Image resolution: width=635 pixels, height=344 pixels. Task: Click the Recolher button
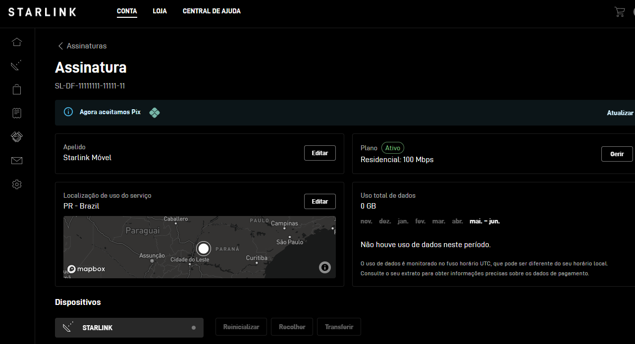(292, 327)
